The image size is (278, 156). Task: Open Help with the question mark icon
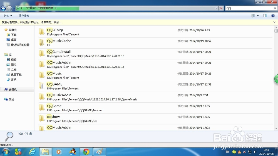(273, 16)
